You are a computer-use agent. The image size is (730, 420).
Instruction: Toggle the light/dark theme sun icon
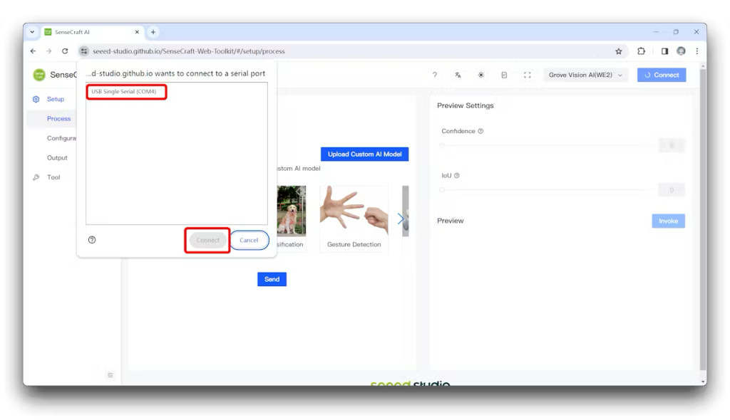(481, 75)
